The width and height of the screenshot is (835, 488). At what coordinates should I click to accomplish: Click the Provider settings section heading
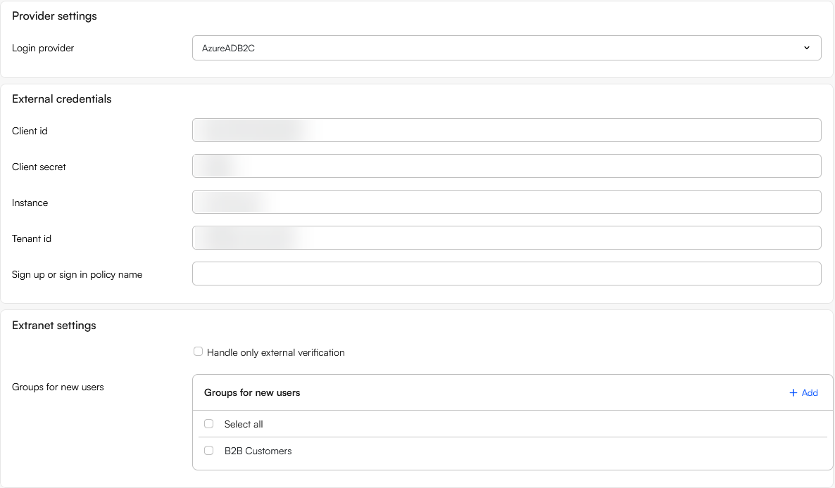pos(54,15)
